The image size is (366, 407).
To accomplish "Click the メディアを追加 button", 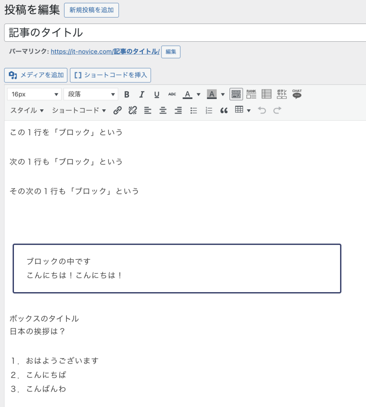I will [x=35, y=75].
